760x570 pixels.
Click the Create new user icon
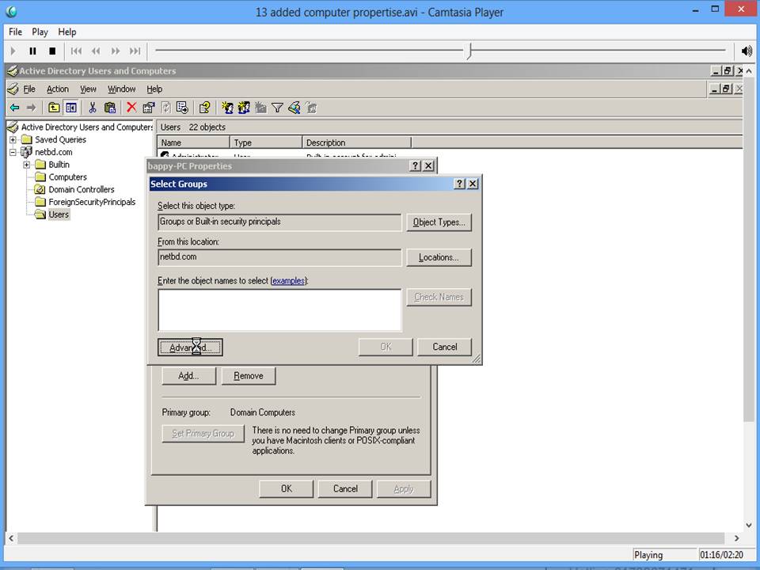(x=227, y=108)
